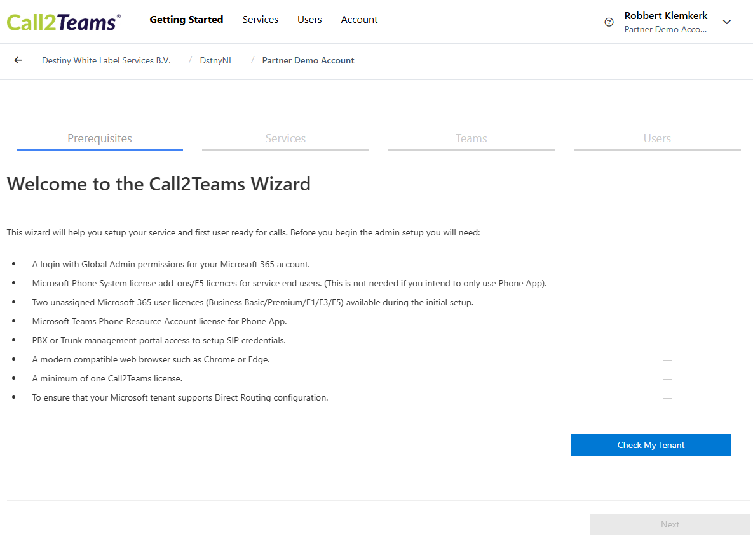Image resolution: width=753 pixels, height=537 pixels.
Task: Switch to the Prerequisites wizard step
Action: (100, 138)
